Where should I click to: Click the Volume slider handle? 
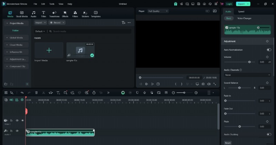pos(249,62)
